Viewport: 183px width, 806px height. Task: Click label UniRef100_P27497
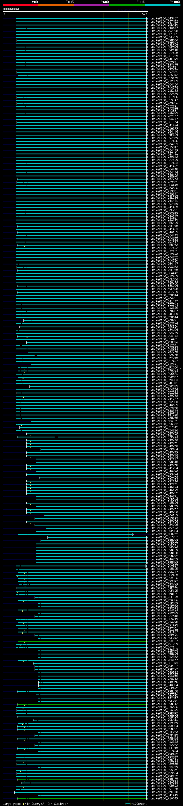tap(164, 361)
